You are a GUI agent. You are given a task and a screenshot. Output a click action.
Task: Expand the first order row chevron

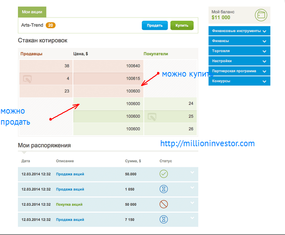(x=192, y=172)
